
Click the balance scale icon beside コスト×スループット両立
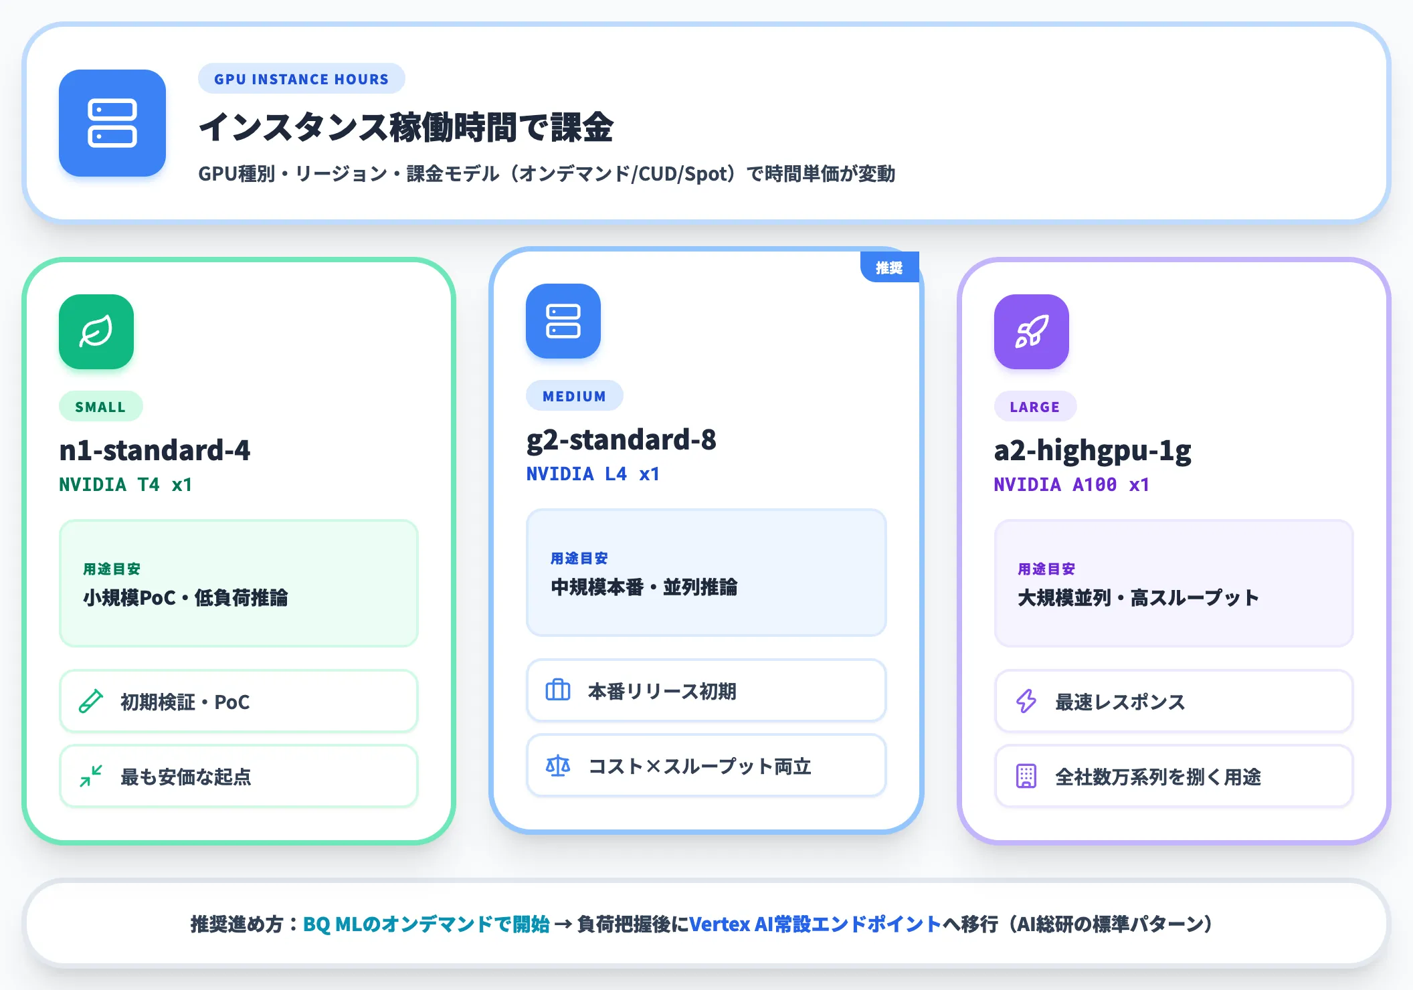point(558,766)
